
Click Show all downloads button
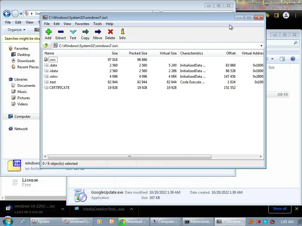click(x=280, y=209)
